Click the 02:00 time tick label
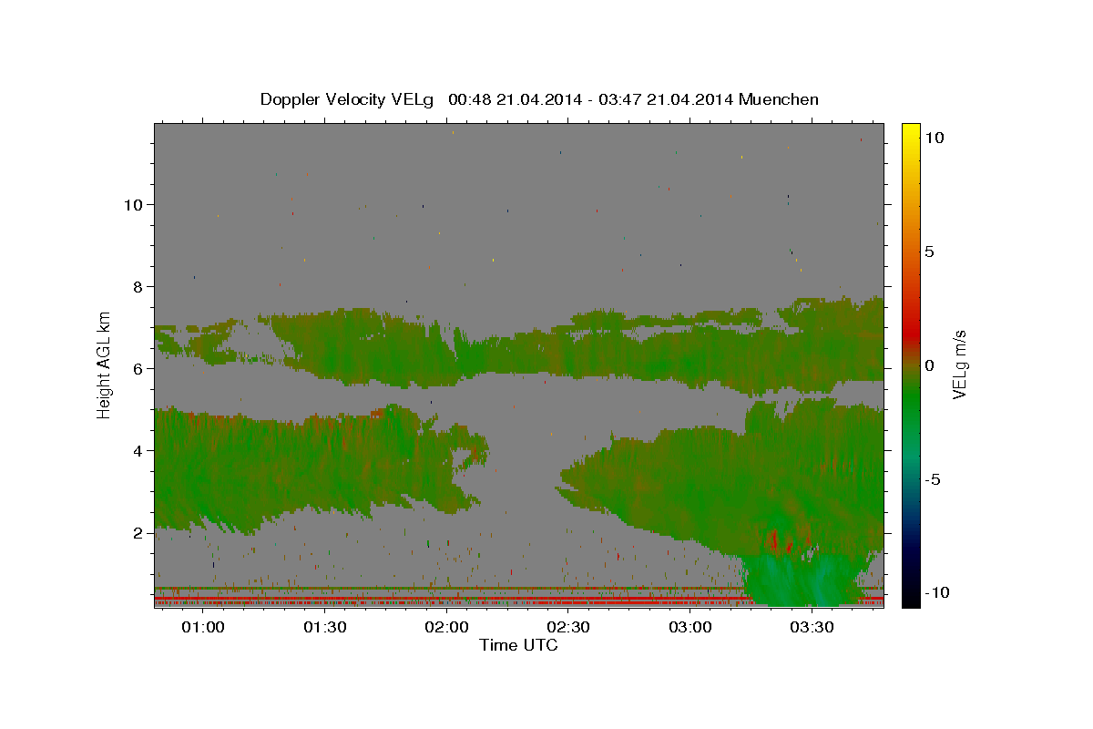This screenshot has width=1093, height=729. tap(446, 628)
